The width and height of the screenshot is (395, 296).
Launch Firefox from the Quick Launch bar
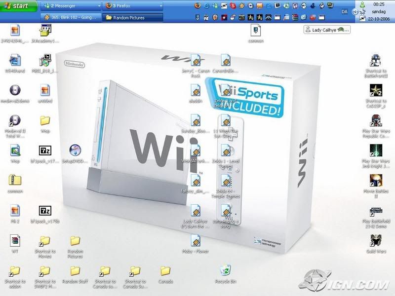coord(197,5)
